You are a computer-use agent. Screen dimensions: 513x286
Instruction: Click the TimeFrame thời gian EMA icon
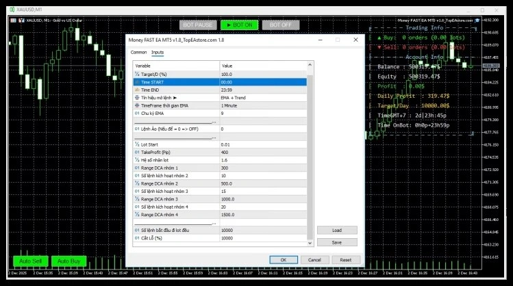[137, 106]
